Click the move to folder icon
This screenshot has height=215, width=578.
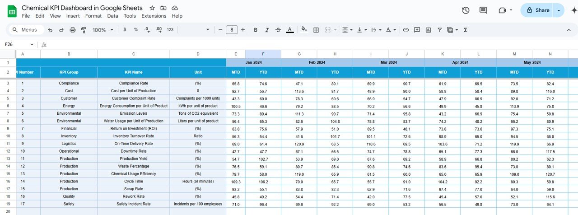point(163,8)
